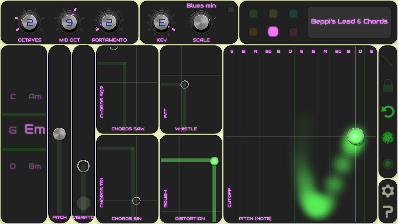This screenshot has height=224, width=398.
Task: Select the dark green preset slot
Action: 253,14
